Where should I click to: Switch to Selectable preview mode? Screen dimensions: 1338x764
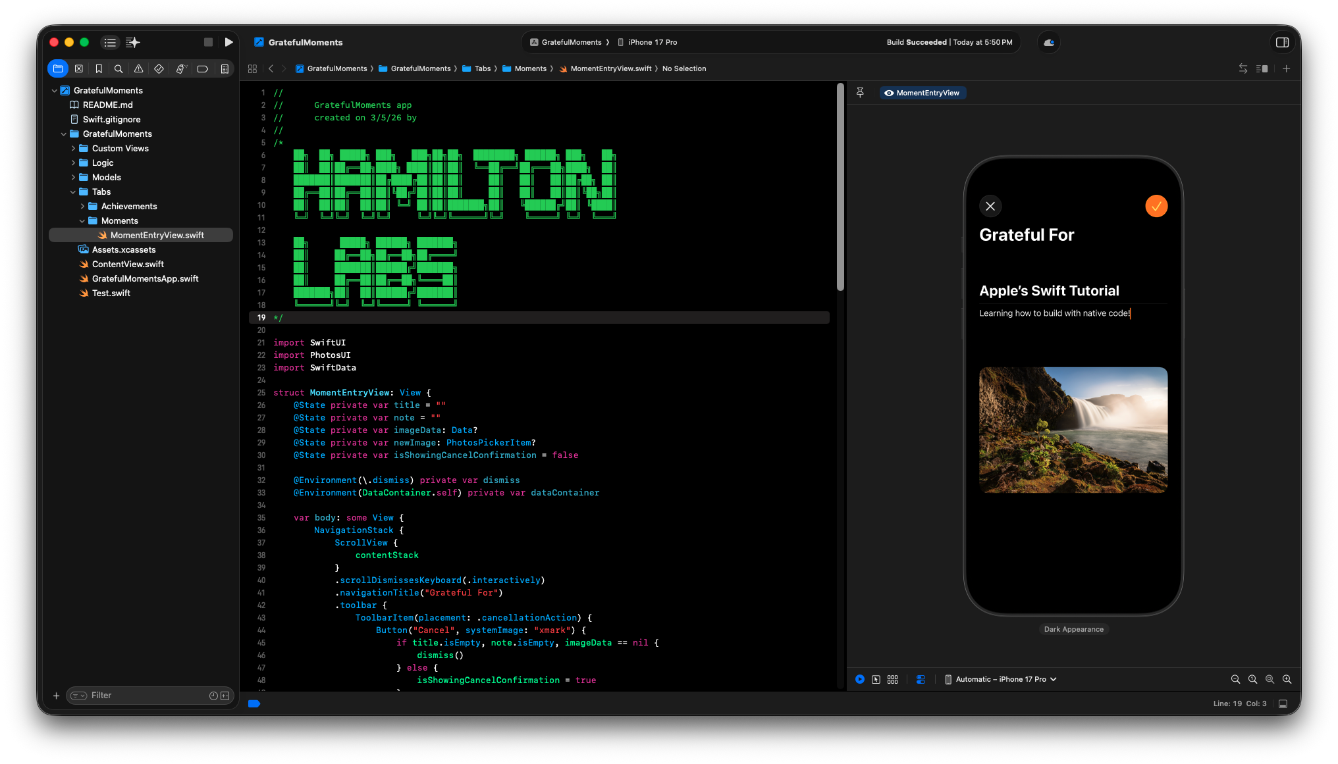(x=876, y=679)
